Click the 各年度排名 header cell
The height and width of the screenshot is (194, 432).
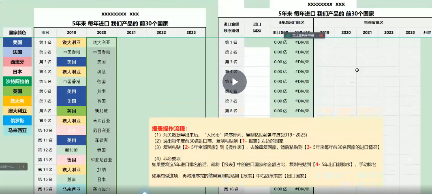tap(373, 23)
